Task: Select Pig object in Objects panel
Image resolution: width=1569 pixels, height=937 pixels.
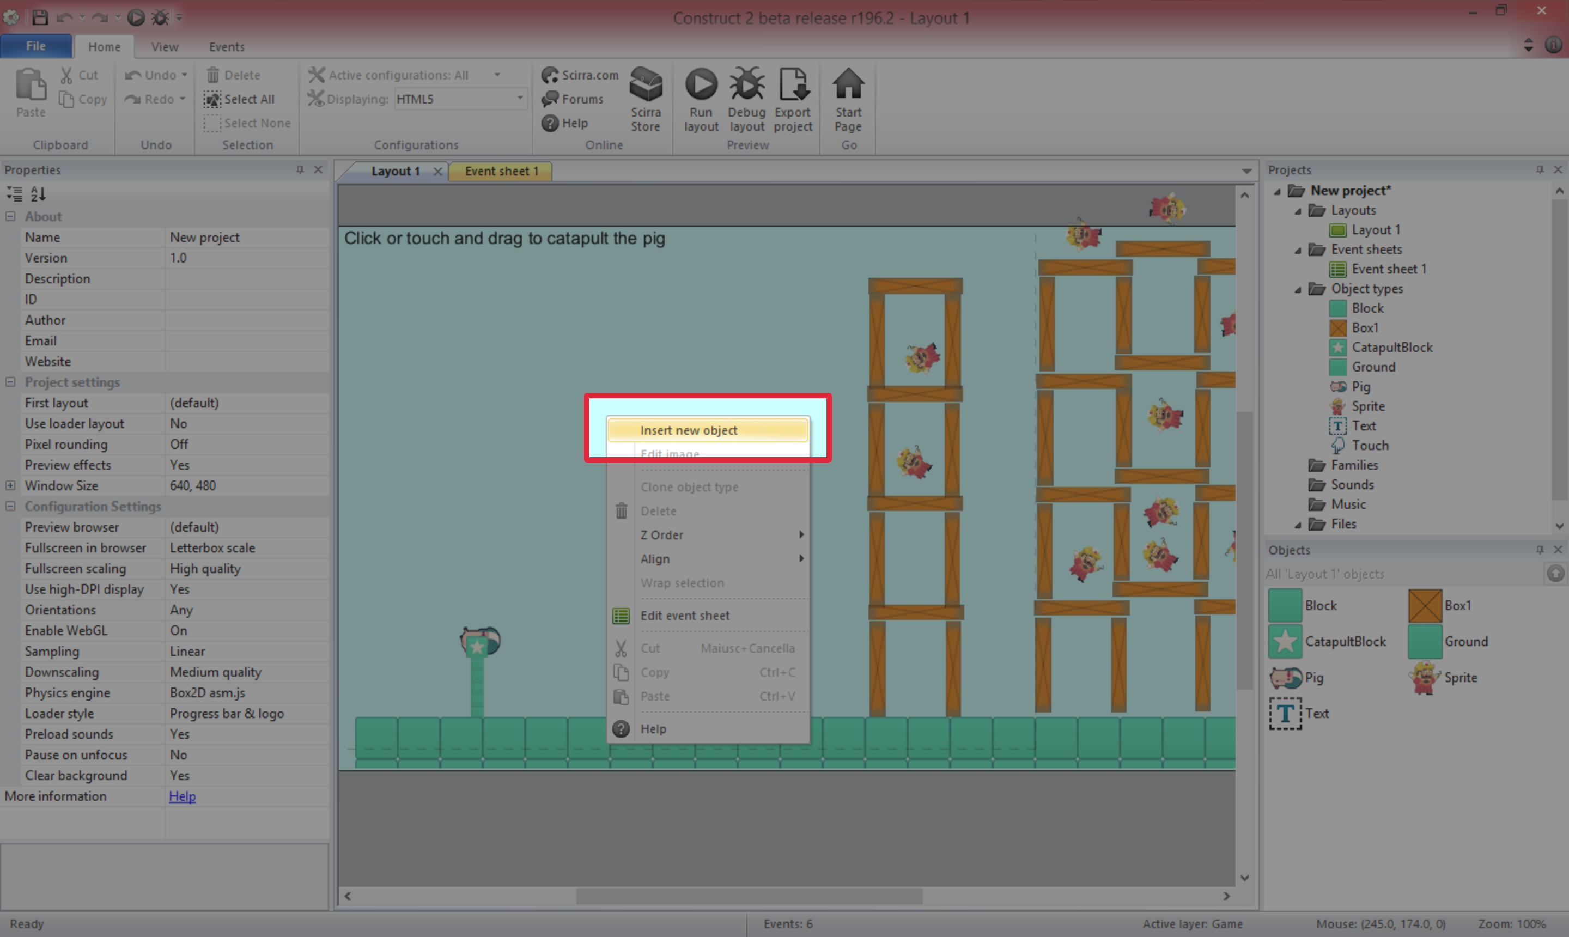Action: tap(1296, 678)
